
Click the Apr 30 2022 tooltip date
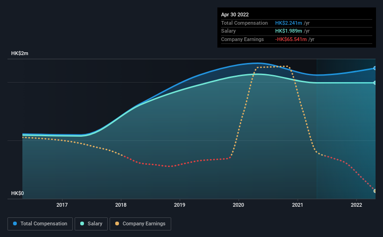235,14
